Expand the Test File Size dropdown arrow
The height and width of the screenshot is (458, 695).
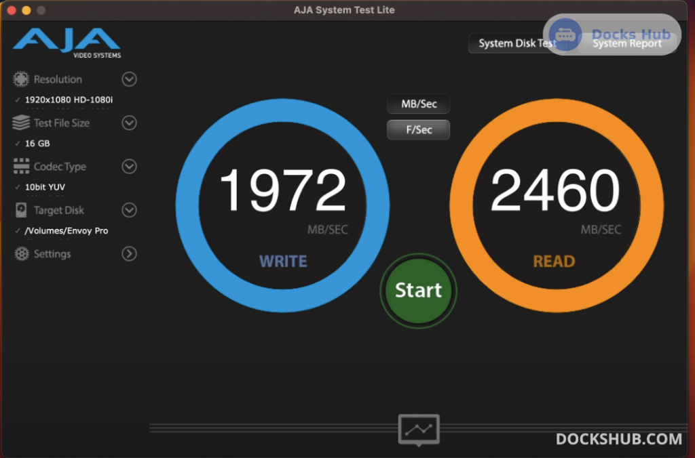point(130,123)
